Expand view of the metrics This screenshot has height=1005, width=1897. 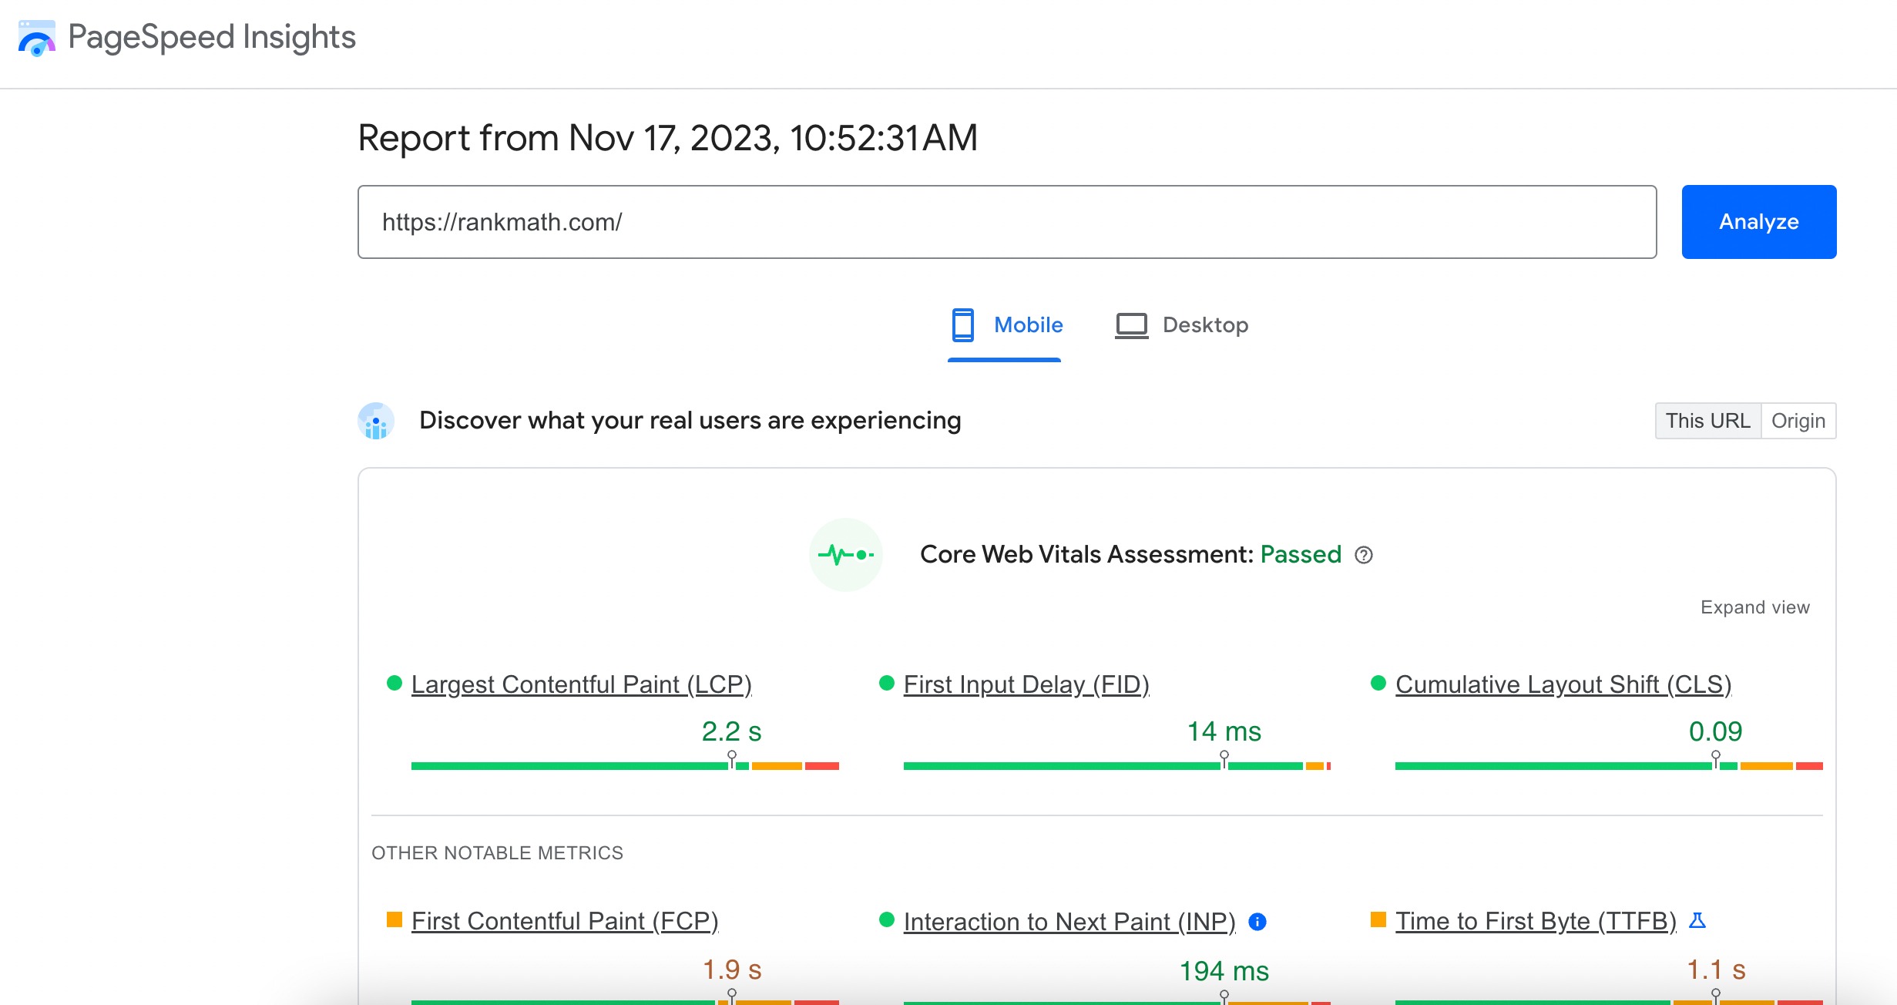pos(1755,607)
